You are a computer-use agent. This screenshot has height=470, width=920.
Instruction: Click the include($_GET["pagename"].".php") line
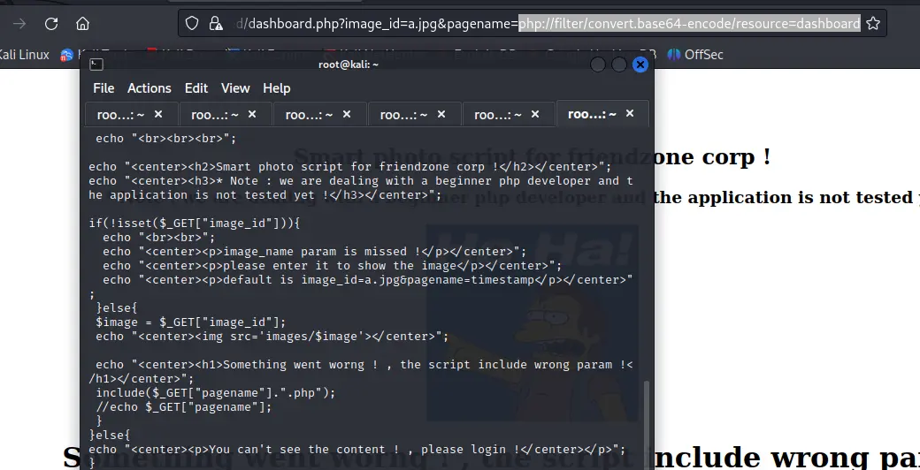click(x=215, y=392)
